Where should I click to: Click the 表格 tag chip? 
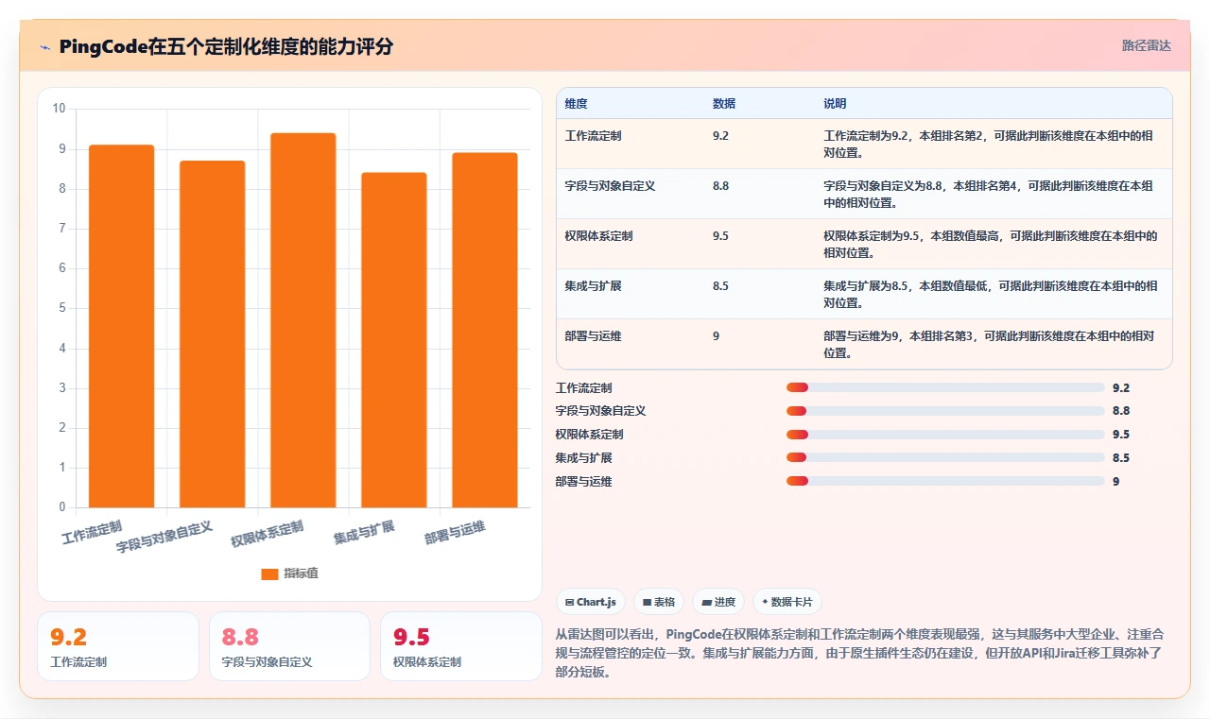point(659,602)
